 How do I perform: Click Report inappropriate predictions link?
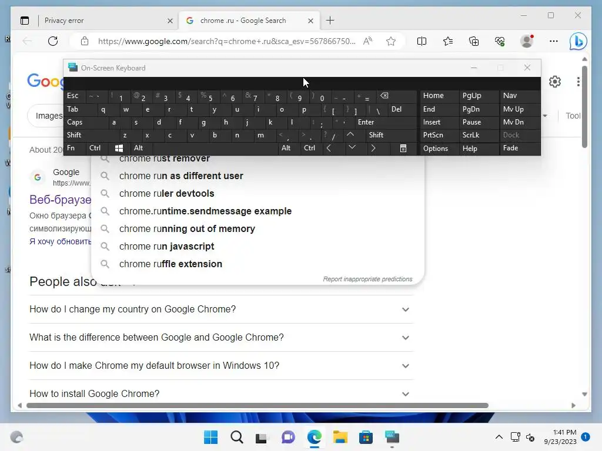click(x=367, y=279)
